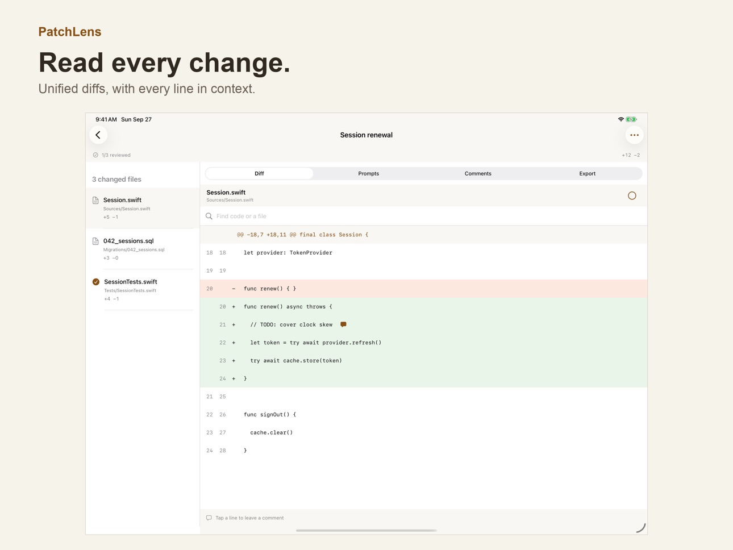733x550 pixels.
Task: Switch to the Prompts tab
Action: [368, 173]
